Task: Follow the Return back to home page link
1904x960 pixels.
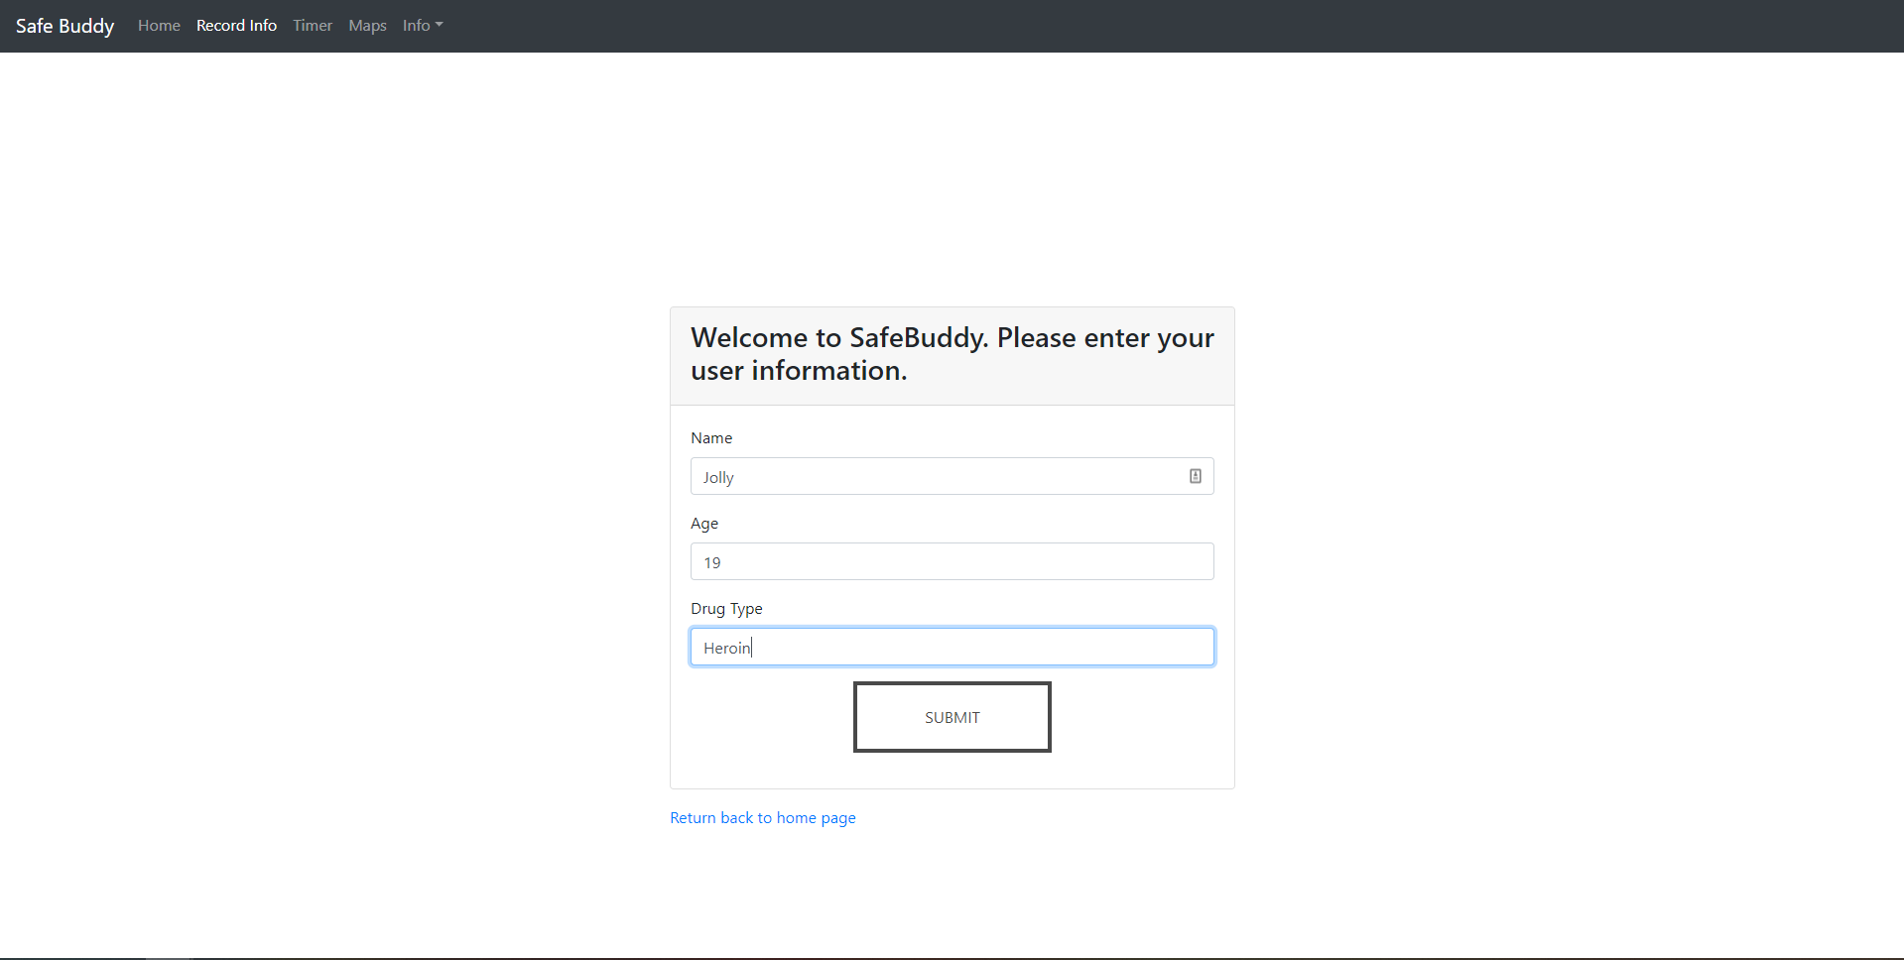Action: pyautogui.click(x=763, y=818)
